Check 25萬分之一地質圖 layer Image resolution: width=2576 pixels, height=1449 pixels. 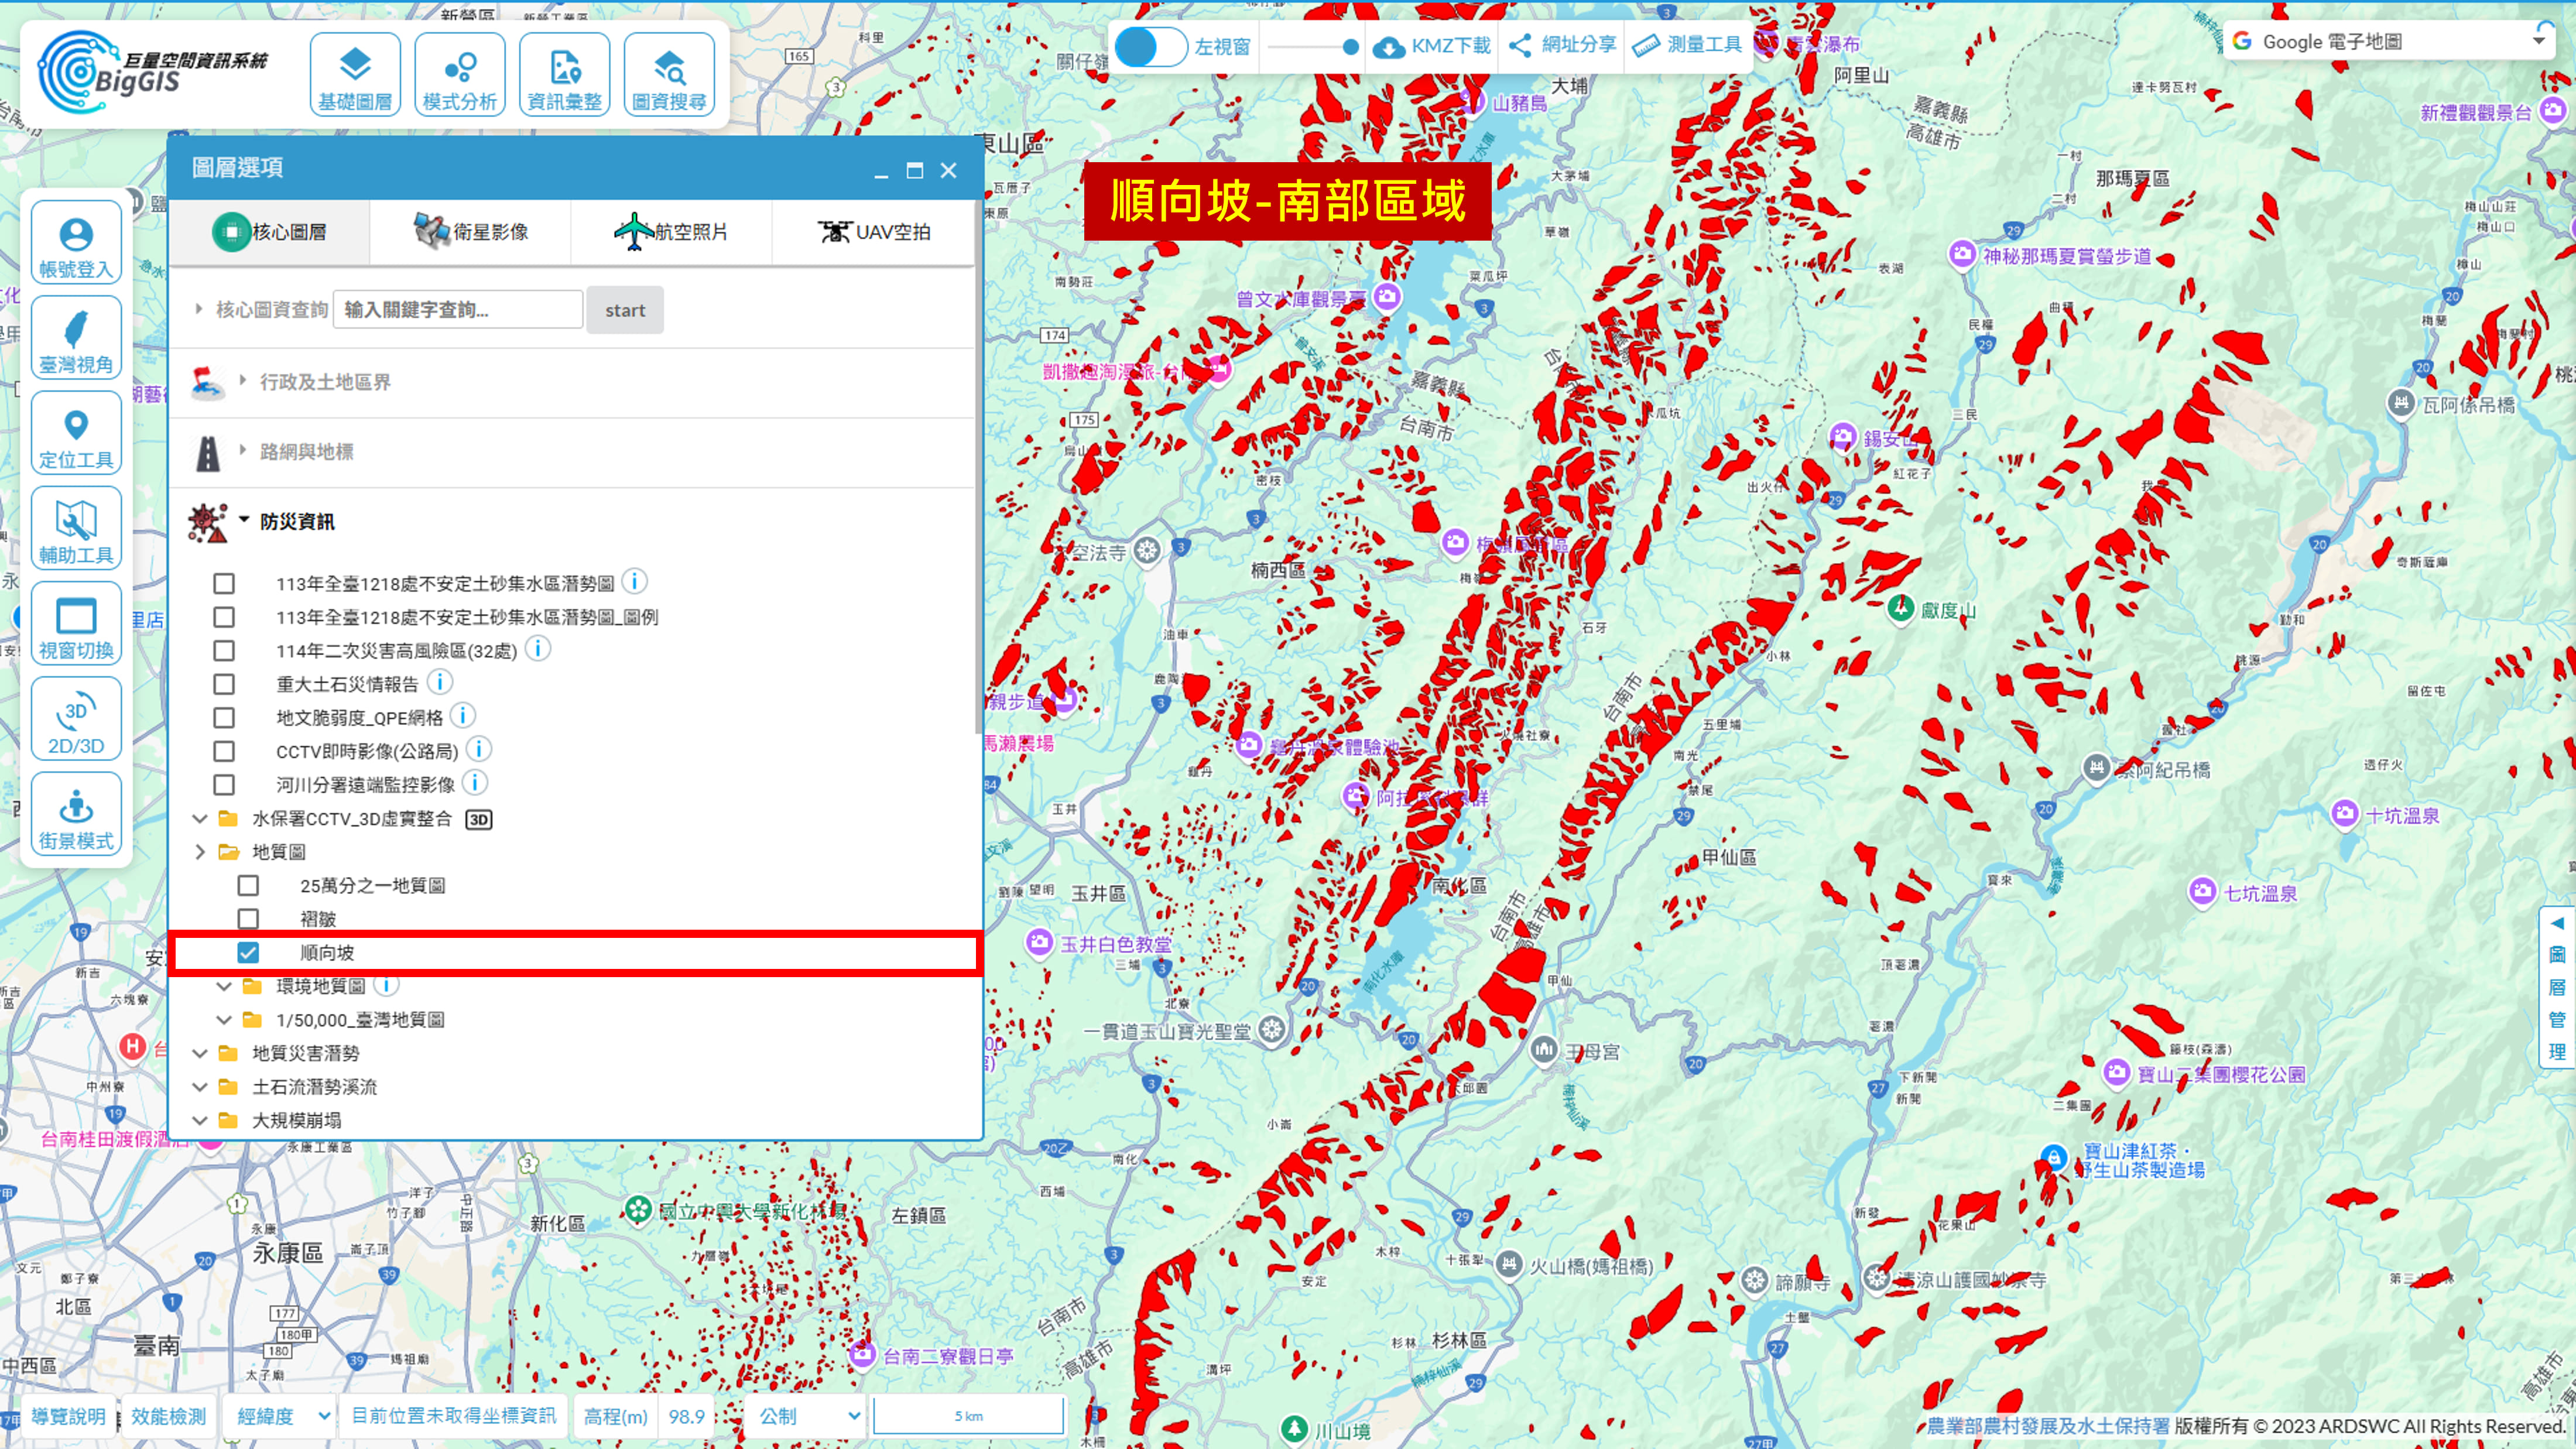248,886
